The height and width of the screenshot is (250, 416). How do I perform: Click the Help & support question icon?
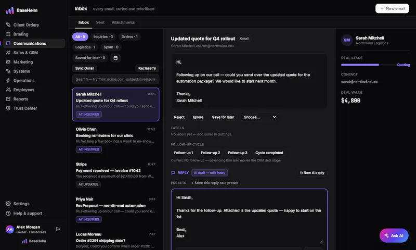[8, 214]
